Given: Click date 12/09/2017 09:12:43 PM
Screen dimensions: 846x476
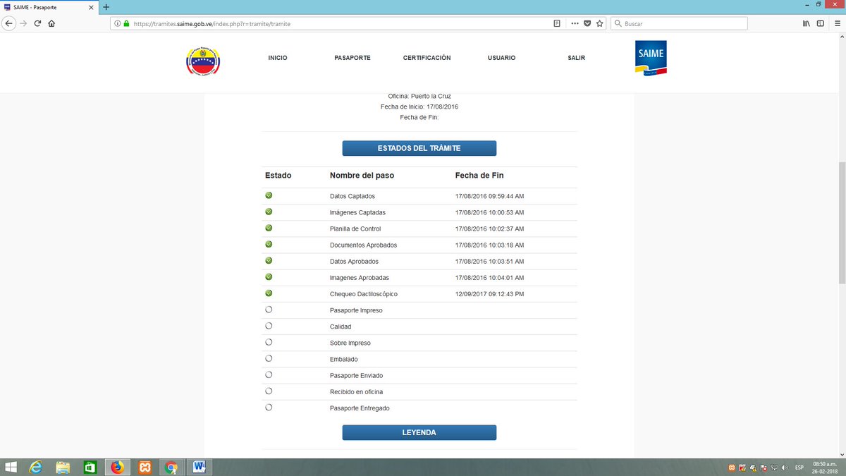Looking at the screenshot, I should coord(489,293).
